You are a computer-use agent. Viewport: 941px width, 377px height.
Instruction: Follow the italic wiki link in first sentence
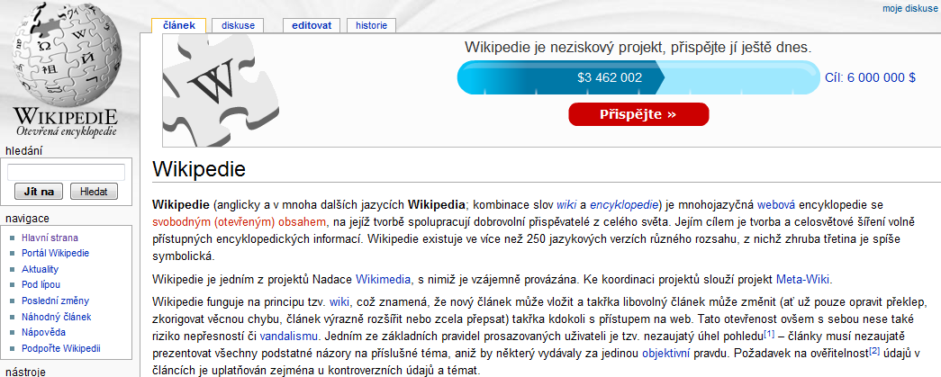click(x=566, y=204)
